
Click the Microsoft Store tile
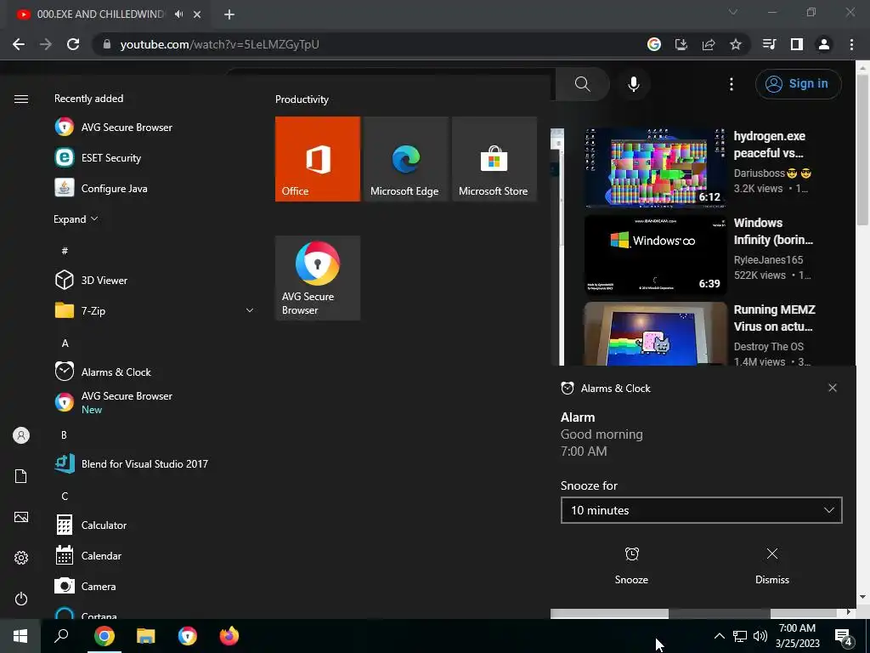click(x=494, y=159)
